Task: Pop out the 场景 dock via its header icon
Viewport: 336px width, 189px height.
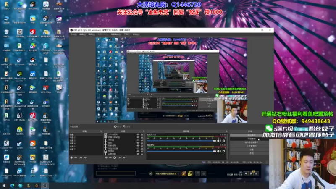Action: click(101, 131)
